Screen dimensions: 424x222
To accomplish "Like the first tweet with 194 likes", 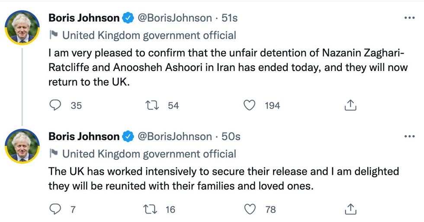I will click(x=250, y=105).
